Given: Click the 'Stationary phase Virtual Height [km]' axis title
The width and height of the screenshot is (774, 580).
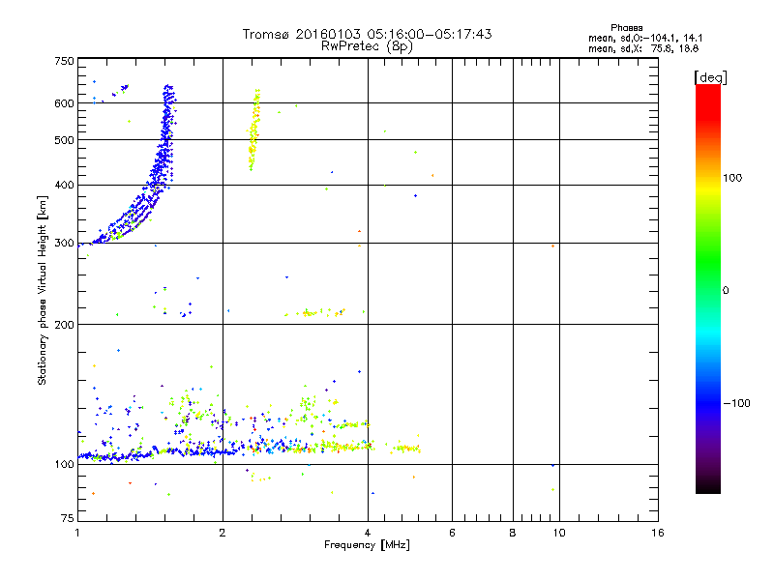Looking at the screenshot, I should click(42, 290).
